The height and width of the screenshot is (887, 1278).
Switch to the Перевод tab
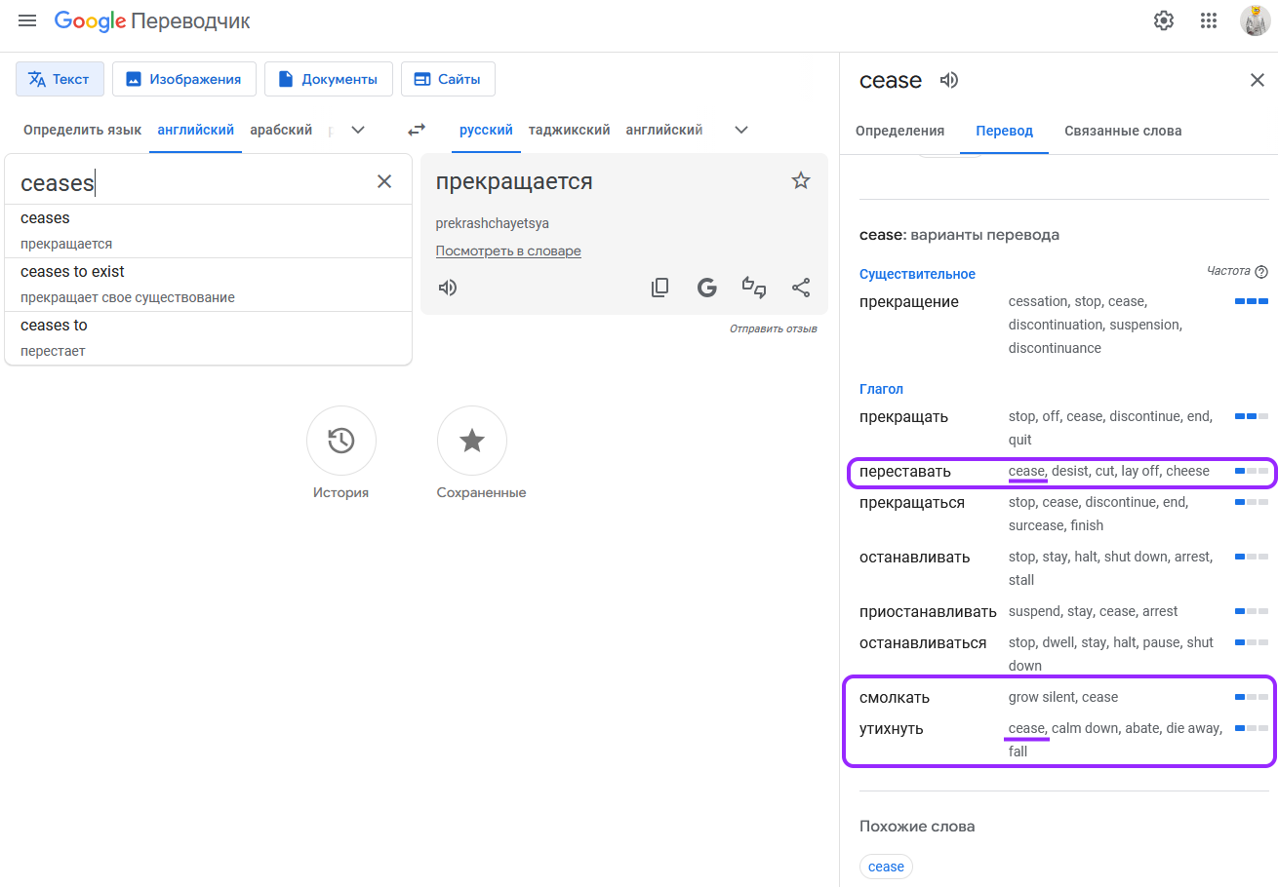coord(1005,131)
